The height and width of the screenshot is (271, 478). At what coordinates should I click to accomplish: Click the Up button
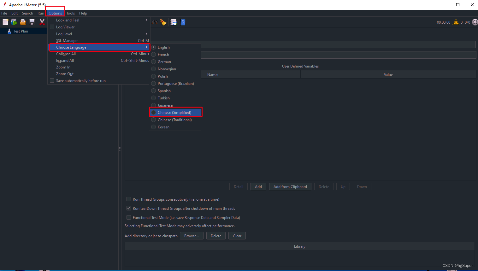343,187
